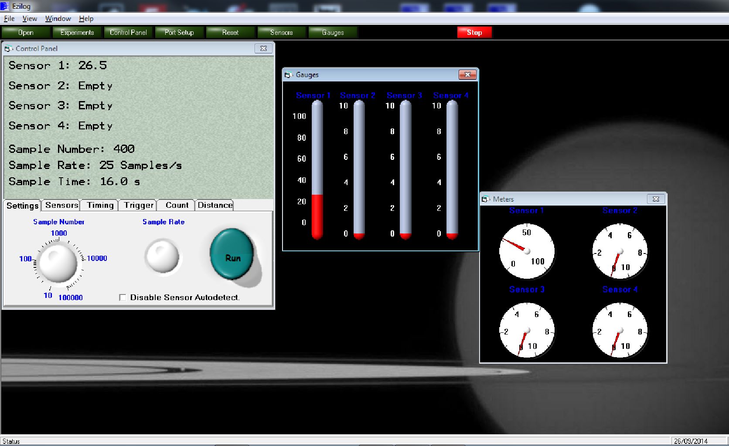Select the Settings tab

click(x=23, y=206)
